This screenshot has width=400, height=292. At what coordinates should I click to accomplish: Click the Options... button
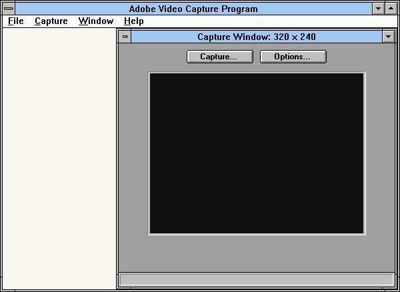[293, 57]
